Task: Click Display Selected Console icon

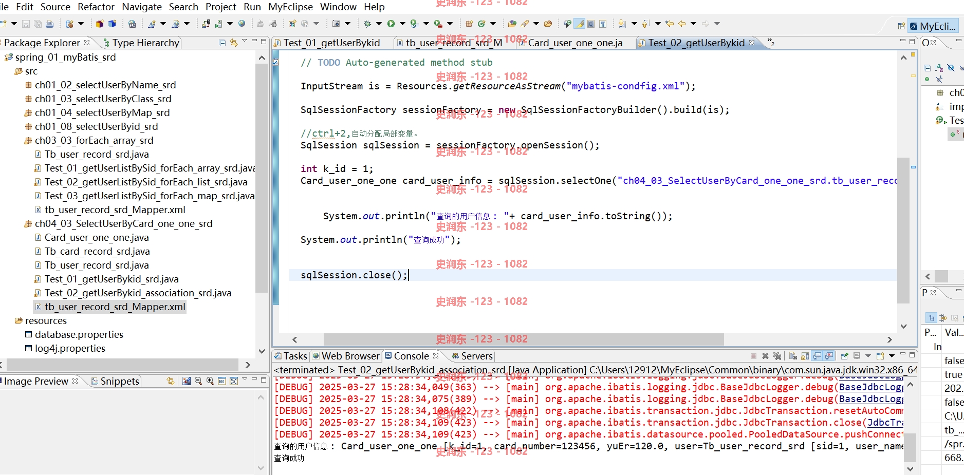Action: [857, 356]
